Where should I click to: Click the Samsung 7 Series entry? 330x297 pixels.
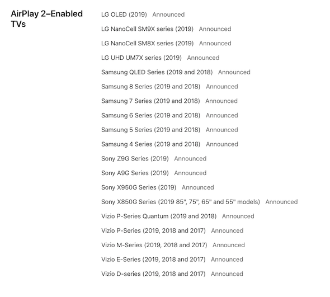tap(150, 101)
